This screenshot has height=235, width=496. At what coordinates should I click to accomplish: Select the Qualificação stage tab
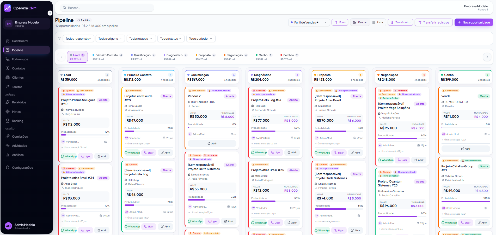[x=143, y=57]
